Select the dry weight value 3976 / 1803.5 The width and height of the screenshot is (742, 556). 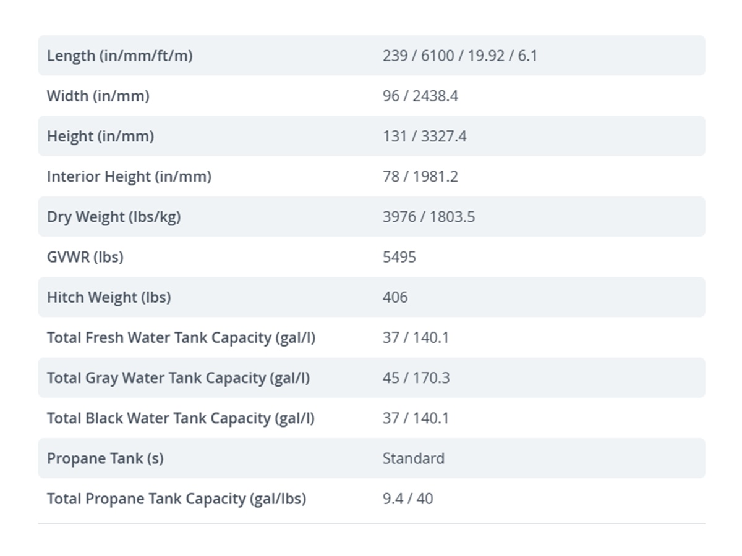(x=429, y=217)
